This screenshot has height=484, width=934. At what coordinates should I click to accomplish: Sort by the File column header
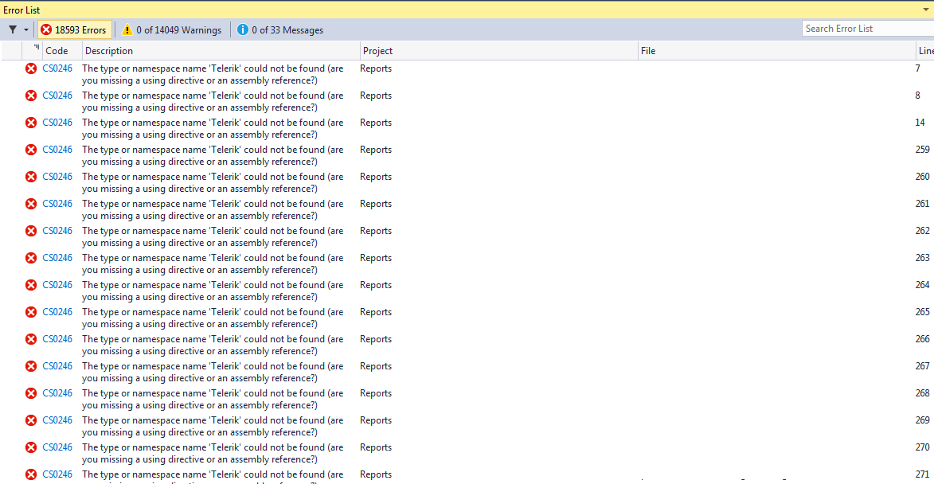tap(777, 51)
